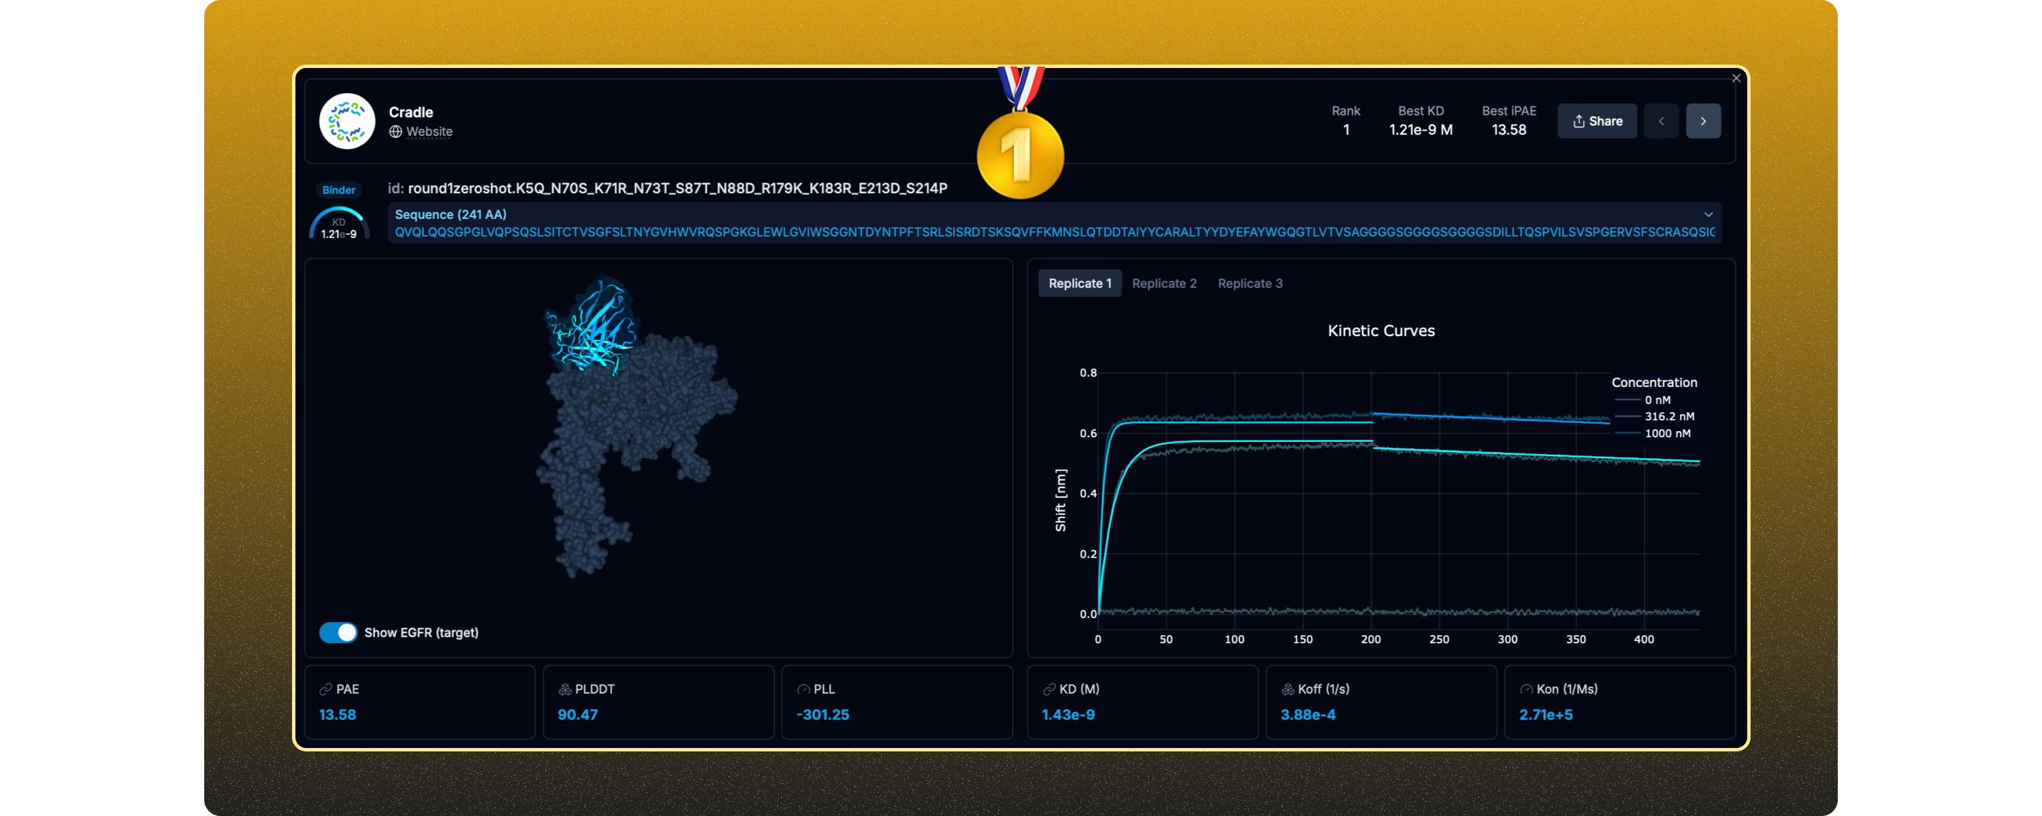Screen dimensions: 2042x816
Task: Click the Shift [nm] axis label
Action: click(x=1060, y=500)
